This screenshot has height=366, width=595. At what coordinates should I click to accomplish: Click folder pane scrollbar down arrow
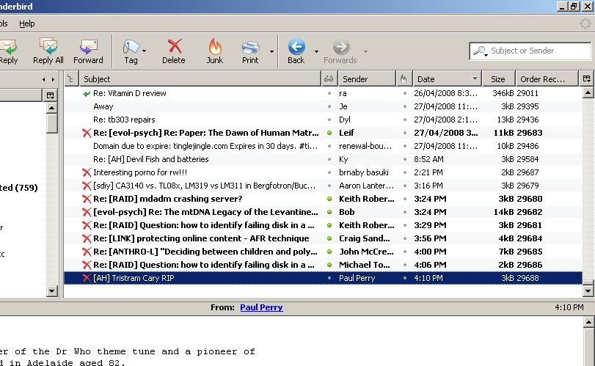(x=51, y=291)
